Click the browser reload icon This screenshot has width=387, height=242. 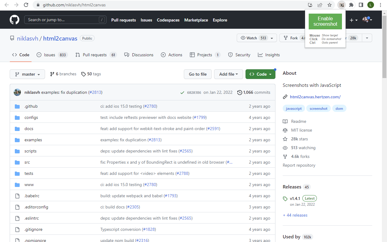click(x=26, y=5)
